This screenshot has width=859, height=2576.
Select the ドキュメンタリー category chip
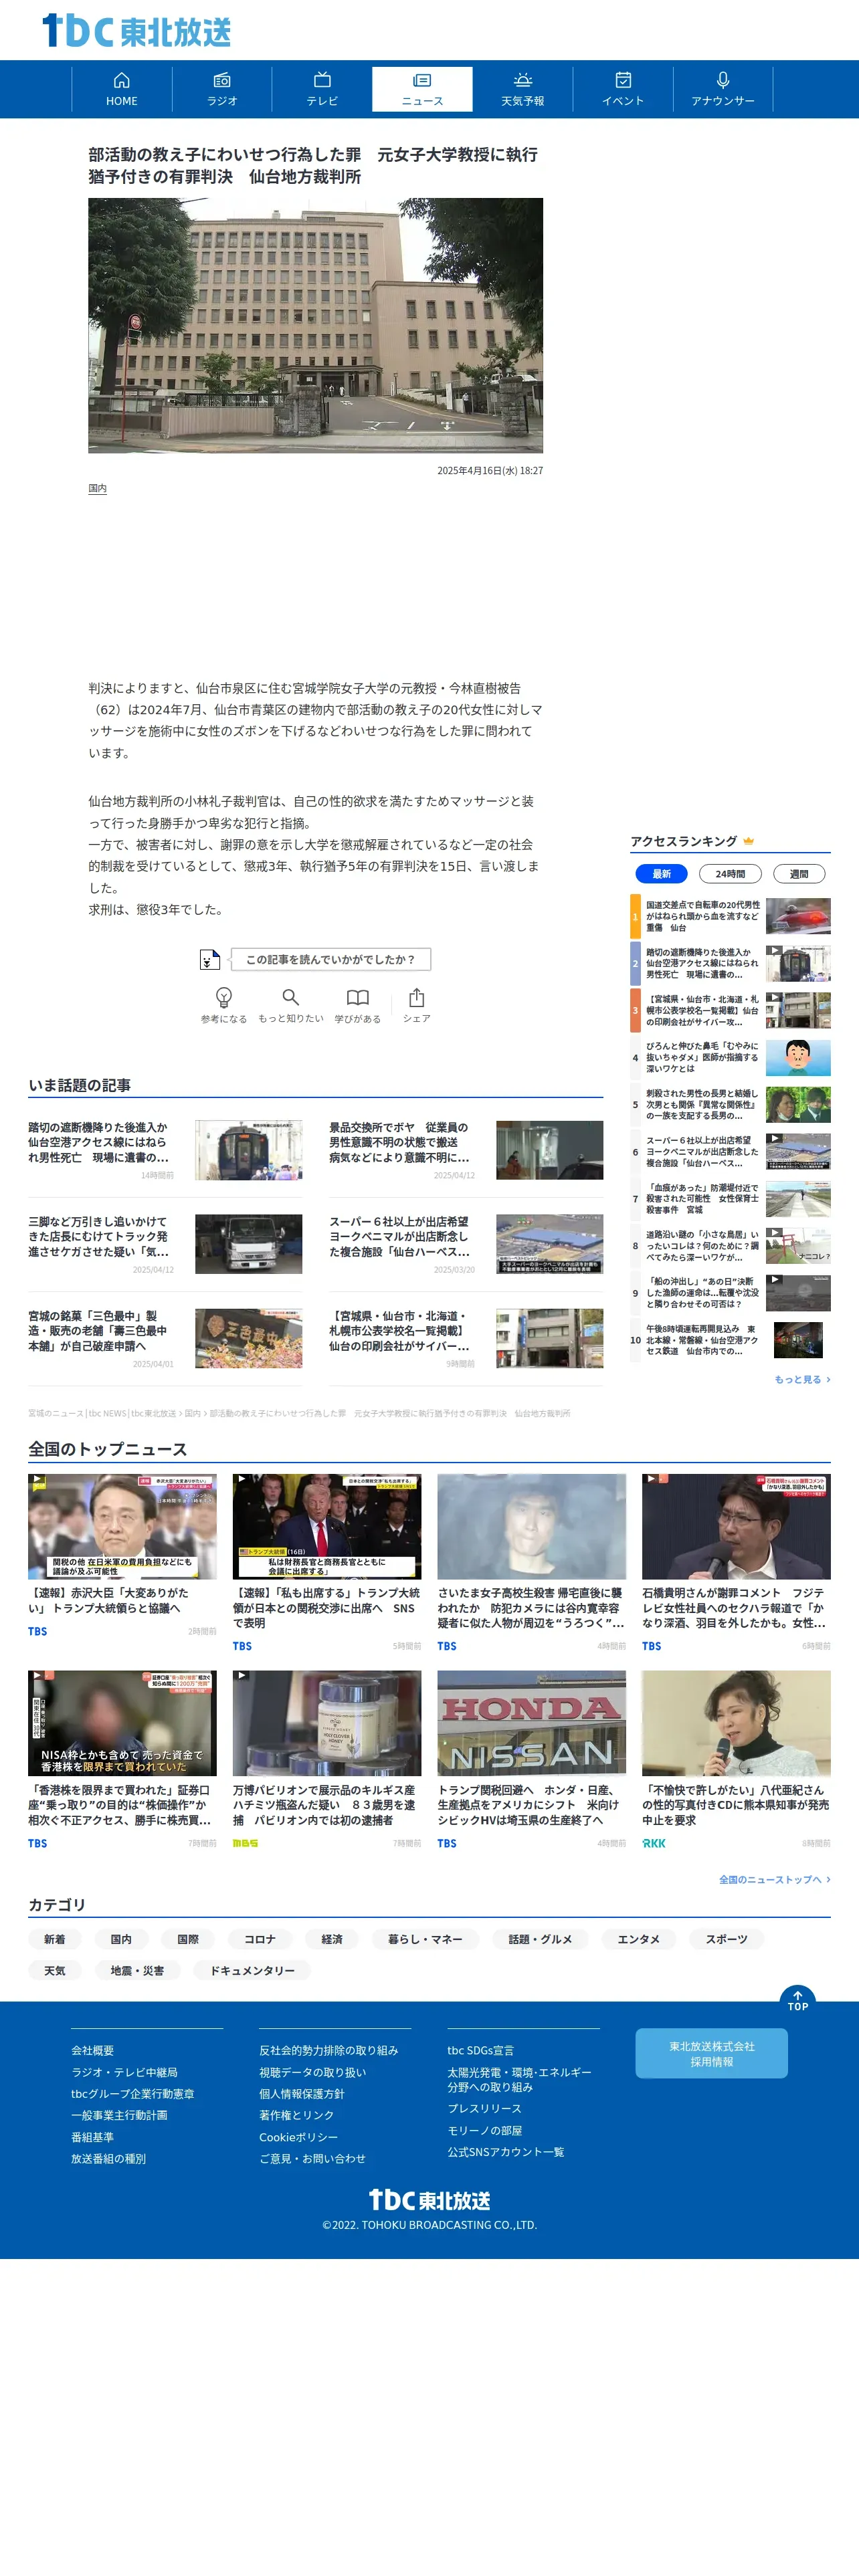(252, 1971)
